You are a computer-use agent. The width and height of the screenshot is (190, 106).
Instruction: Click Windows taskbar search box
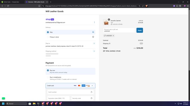(x=17, y=104)
